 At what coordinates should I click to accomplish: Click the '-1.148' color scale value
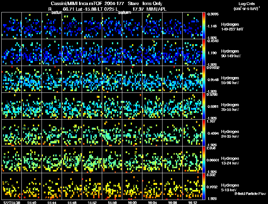212,26
